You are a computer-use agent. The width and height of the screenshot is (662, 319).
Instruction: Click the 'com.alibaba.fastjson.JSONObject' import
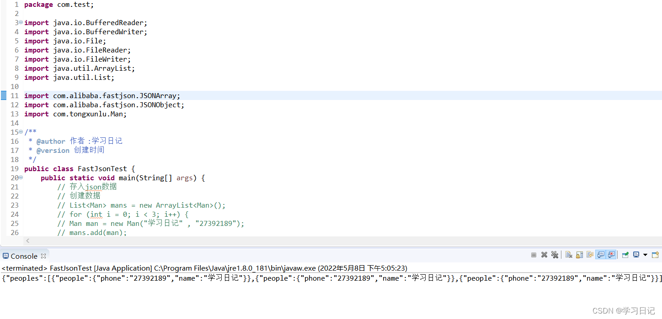click(x=119, y=105)
